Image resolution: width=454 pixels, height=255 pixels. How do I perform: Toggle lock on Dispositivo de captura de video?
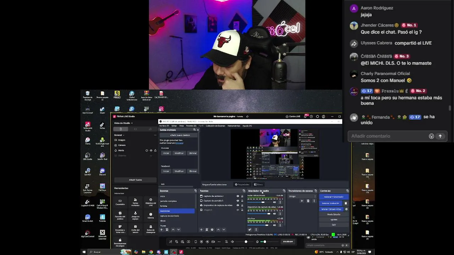[242, 205]
